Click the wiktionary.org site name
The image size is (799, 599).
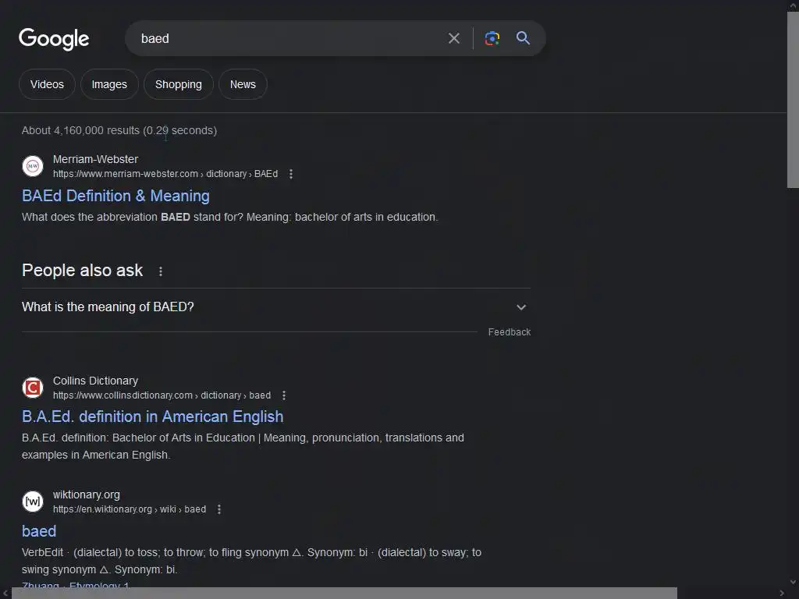tap(86, 494)
